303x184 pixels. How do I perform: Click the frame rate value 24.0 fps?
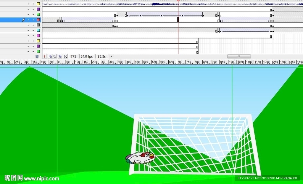point(87,56)
